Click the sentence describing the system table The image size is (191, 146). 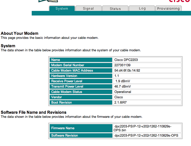(71, 50)
